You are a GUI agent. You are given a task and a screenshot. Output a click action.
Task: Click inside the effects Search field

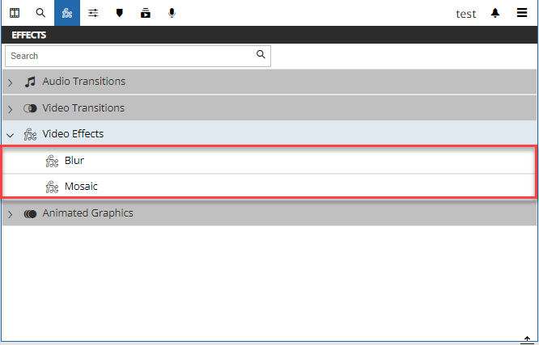coord(129,56)
